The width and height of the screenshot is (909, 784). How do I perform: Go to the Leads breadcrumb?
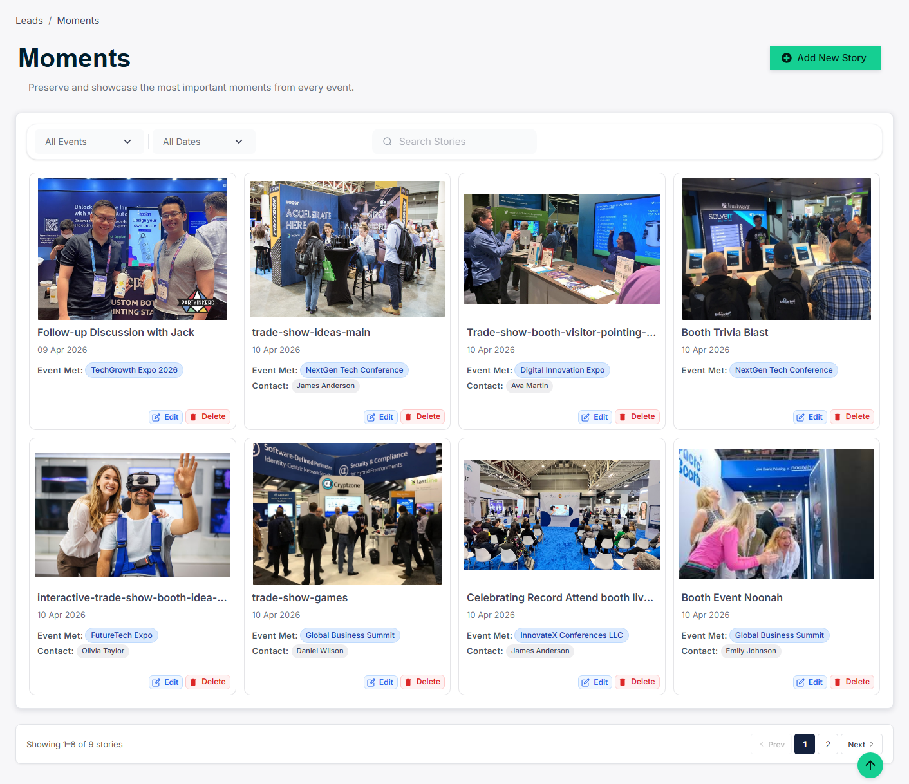click(x=29, y=21)
